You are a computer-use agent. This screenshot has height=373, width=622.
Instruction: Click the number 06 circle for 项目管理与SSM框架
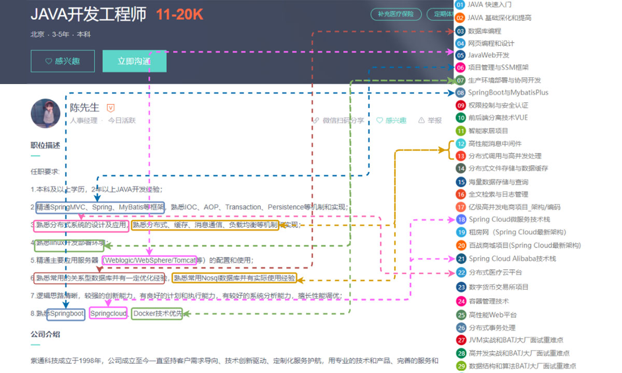(x=460, y=67)
